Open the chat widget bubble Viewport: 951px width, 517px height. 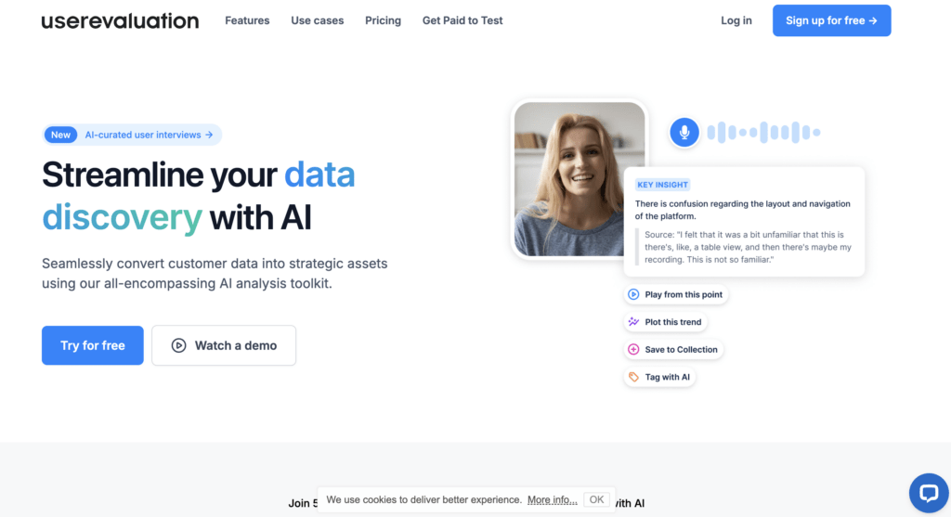(929, 493)
